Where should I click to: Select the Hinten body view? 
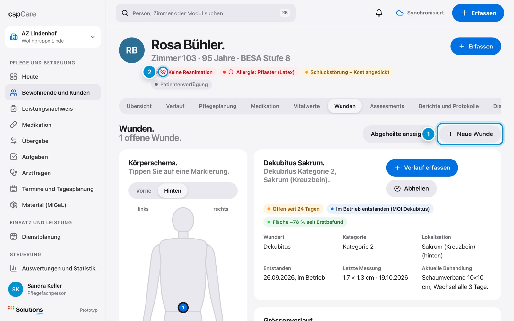173,191
